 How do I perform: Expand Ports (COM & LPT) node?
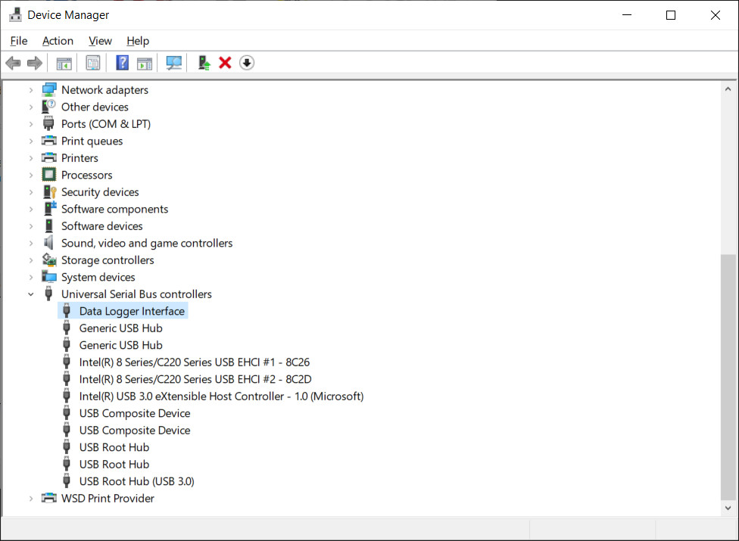pos(31,124)
